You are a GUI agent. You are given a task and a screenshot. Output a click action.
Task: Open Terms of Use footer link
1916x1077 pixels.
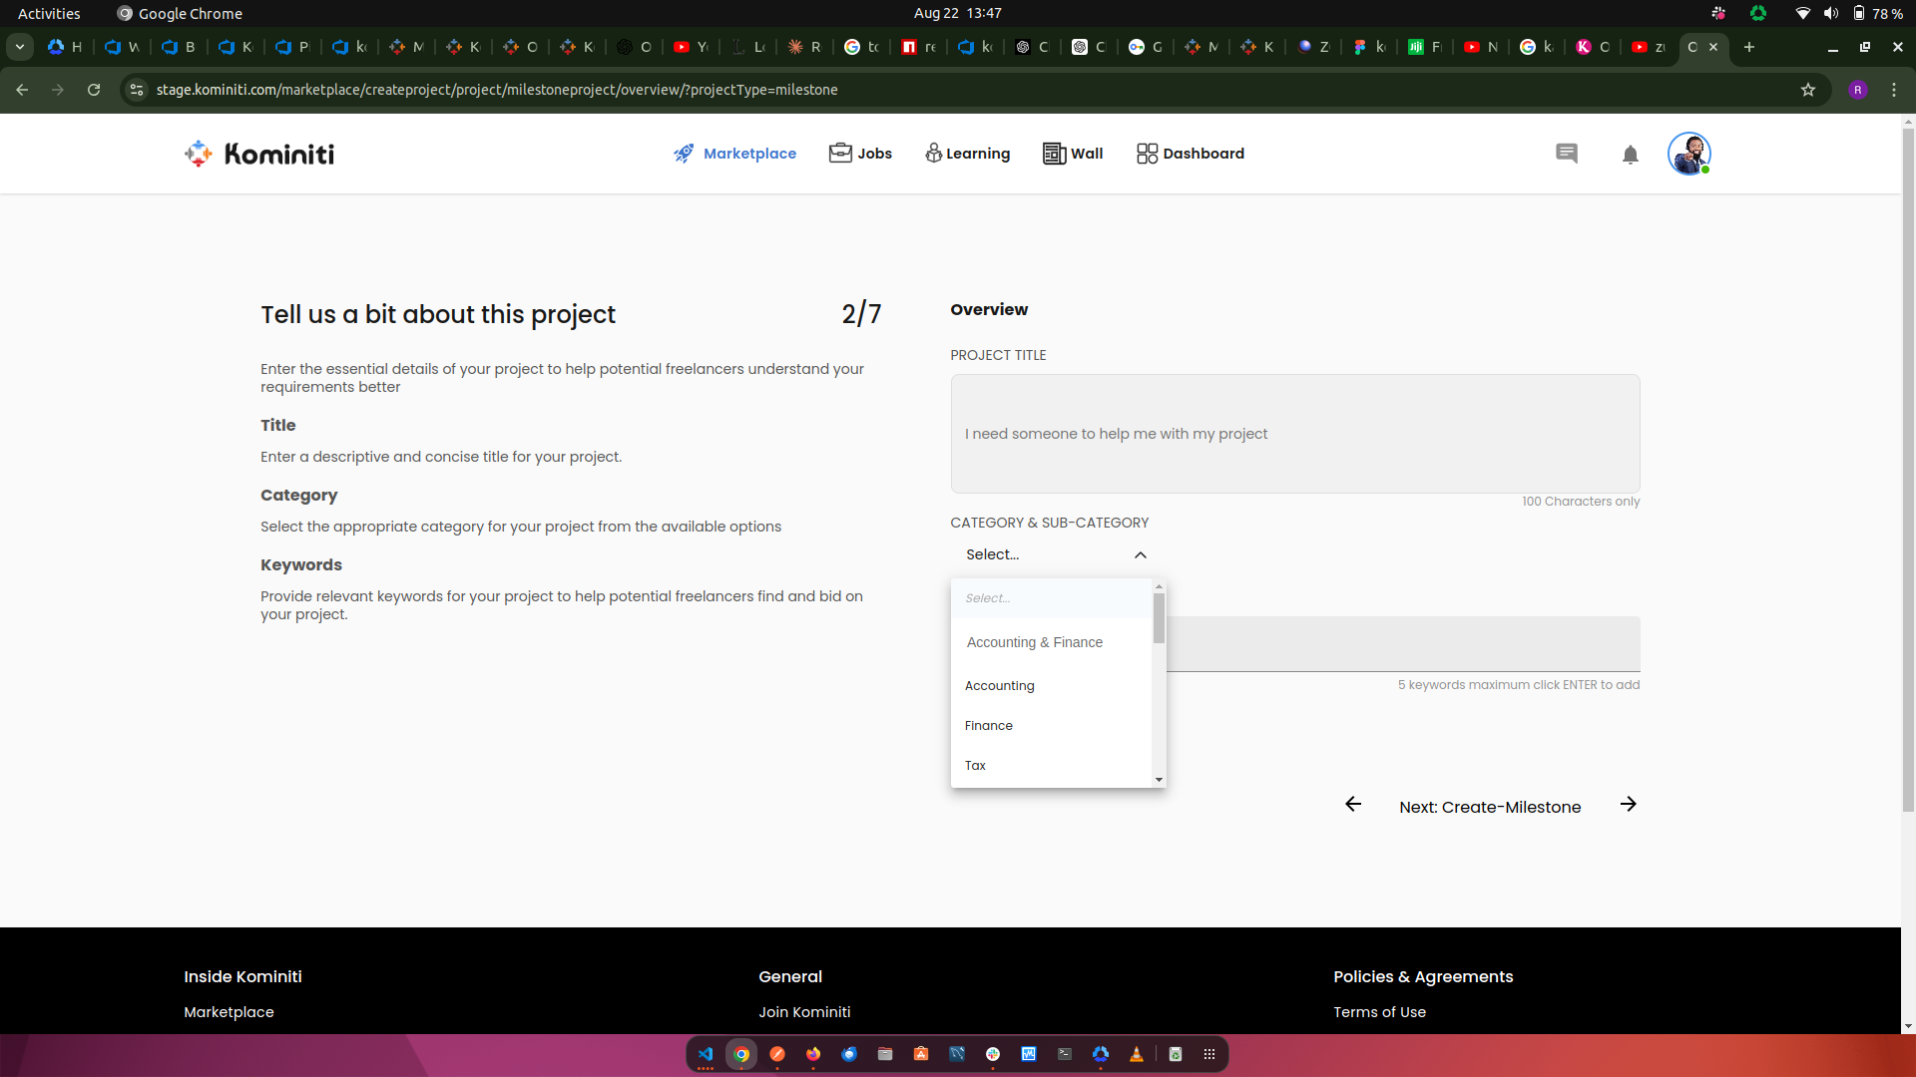click(1379, 1012)
